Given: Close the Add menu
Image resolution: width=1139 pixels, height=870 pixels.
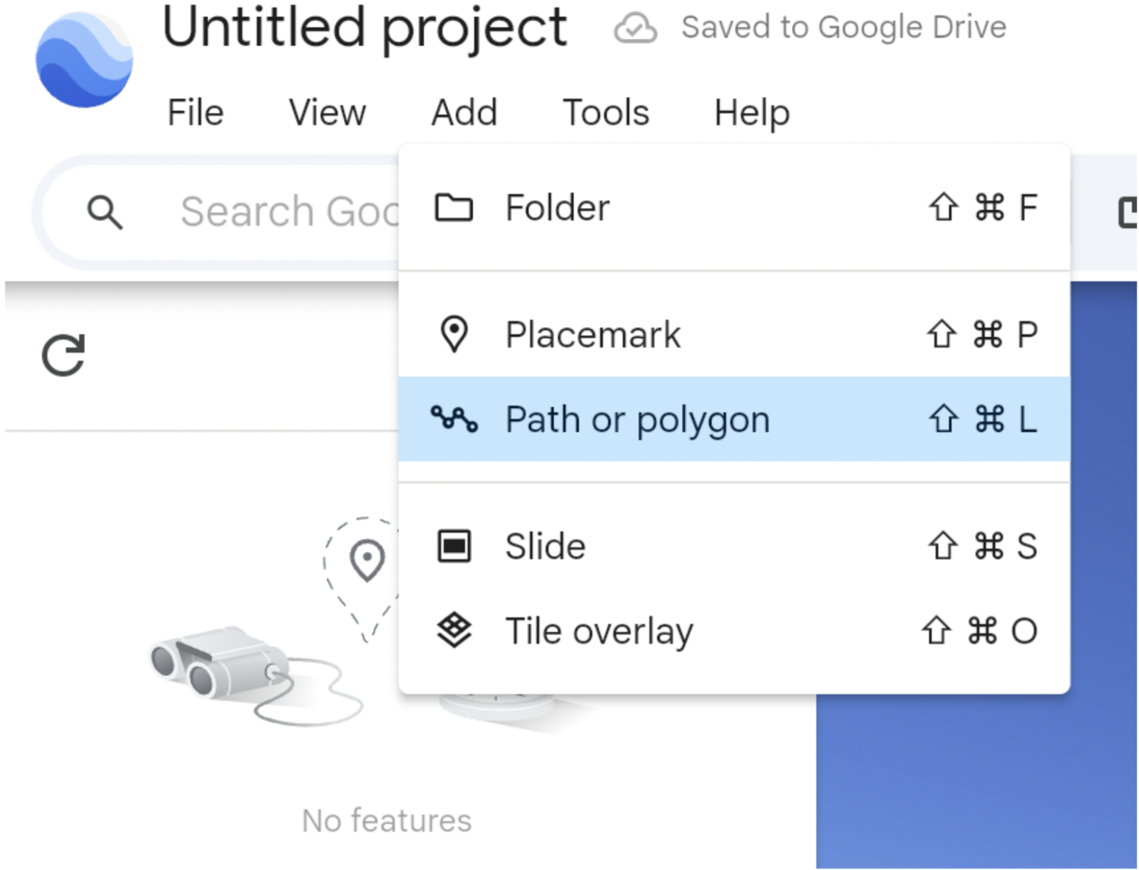Looking at the screenshot, I should tap(464, 113).
